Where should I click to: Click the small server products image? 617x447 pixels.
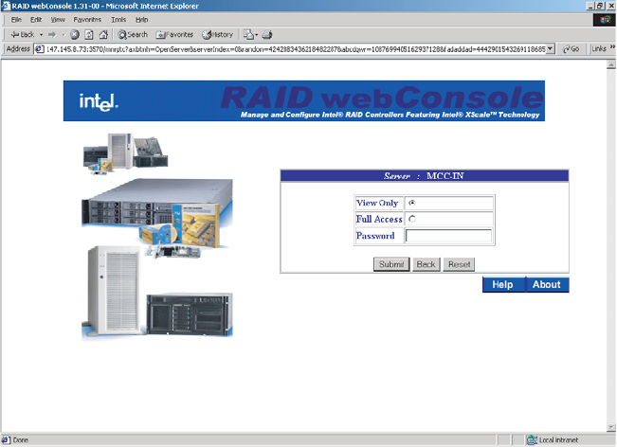point(125,153)
